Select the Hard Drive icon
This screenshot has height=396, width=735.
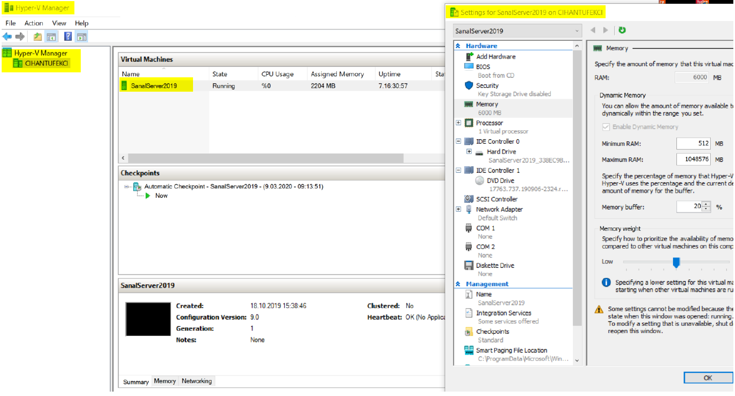(479, 152)
